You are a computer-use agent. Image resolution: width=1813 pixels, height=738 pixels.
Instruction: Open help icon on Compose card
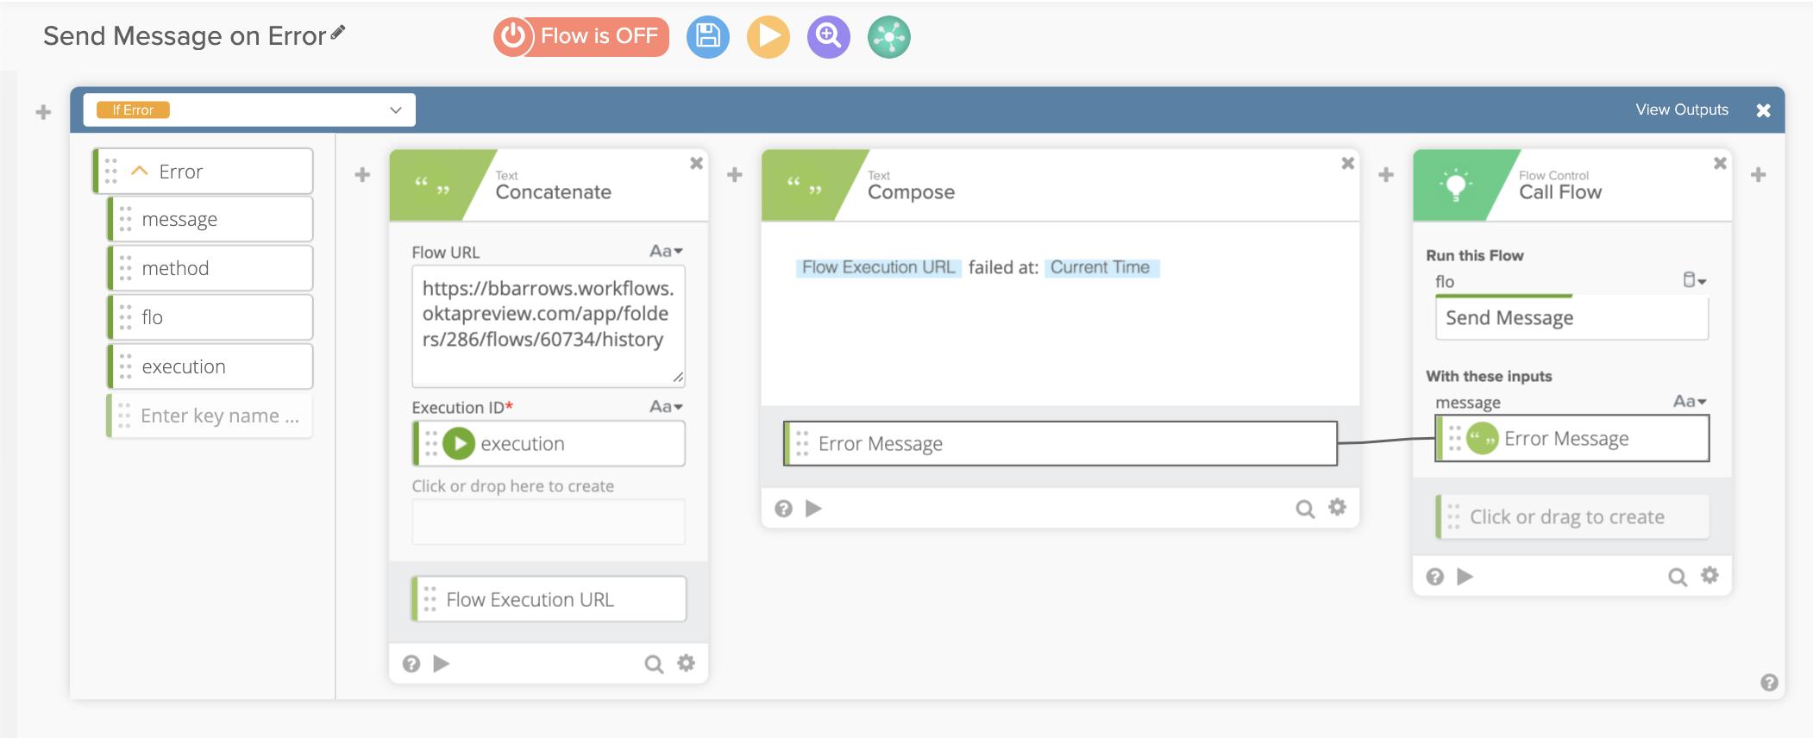(783, 509)
